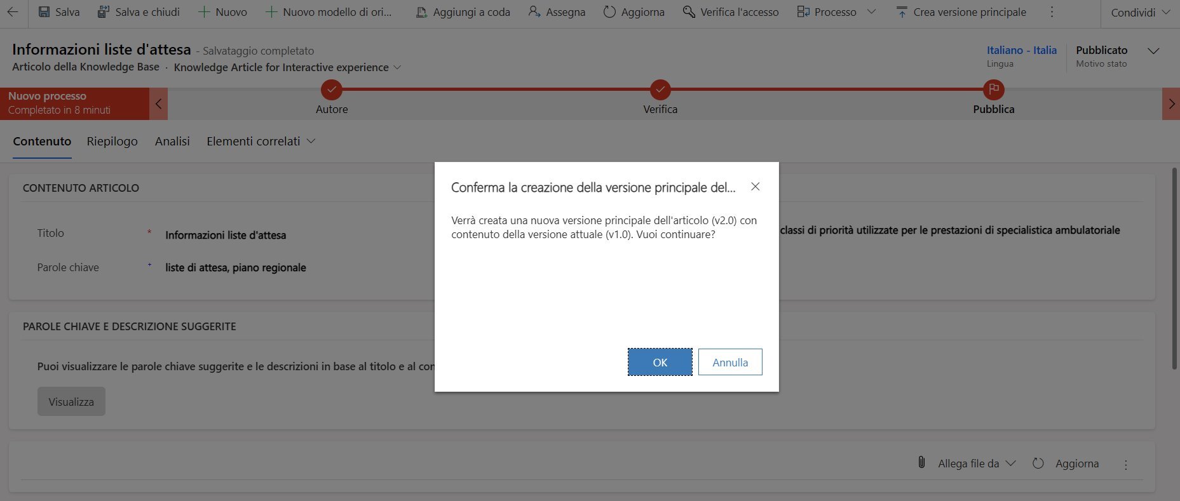Click Aggiungi a coda in toolbar

[x=463, y=12]
